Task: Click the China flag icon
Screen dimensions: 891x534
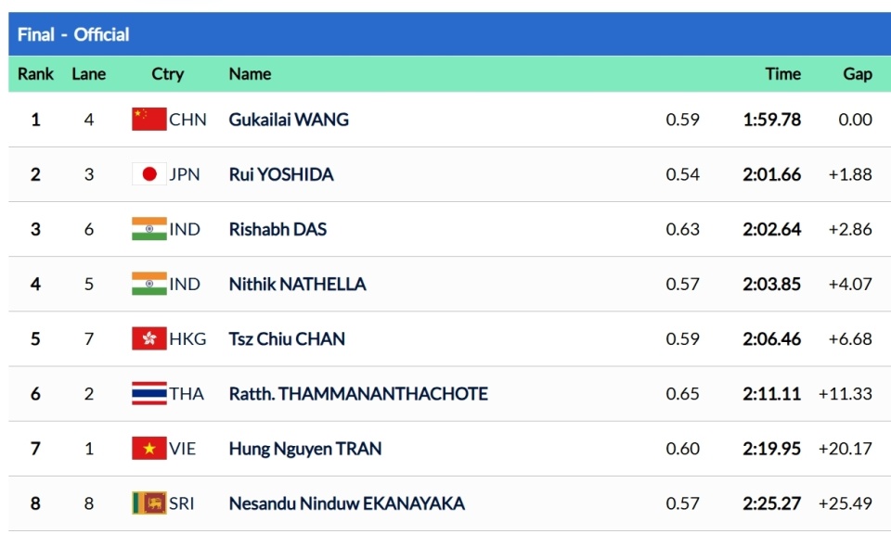Action: pyautogui.click(x=148, y=120)
